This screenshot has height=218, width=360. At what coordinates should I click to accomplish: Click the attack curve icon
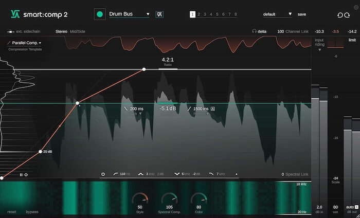(x=125, y=109)
